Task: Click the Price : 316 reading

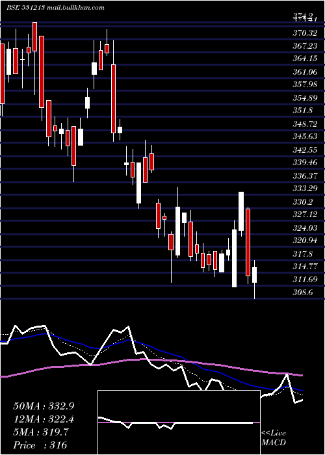Action: (40, 445)
